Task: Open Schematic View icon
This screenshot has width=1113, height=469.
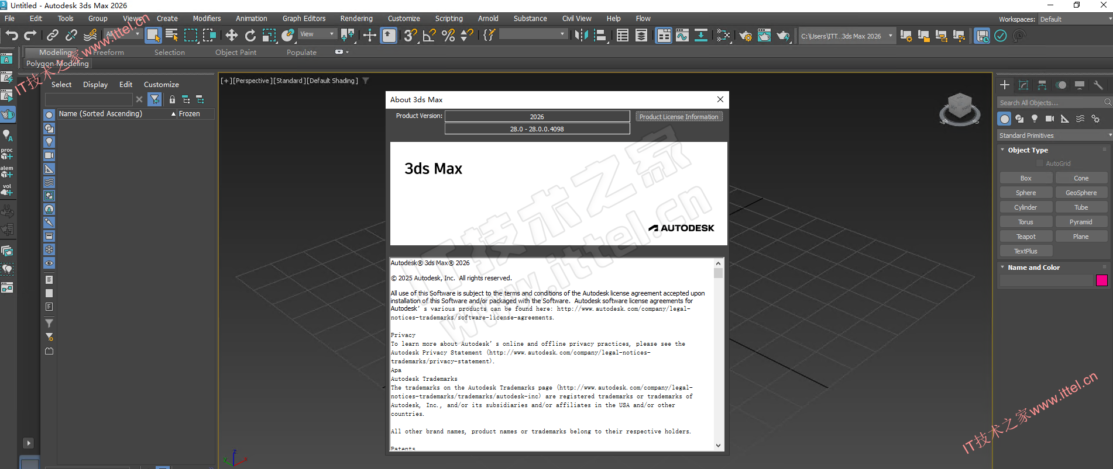Action: [x=701, y=36]
